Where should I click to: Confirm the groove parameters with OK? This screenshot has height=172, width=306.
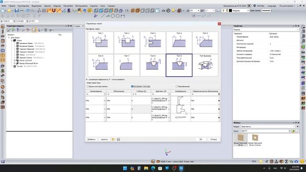pos(201,140)
